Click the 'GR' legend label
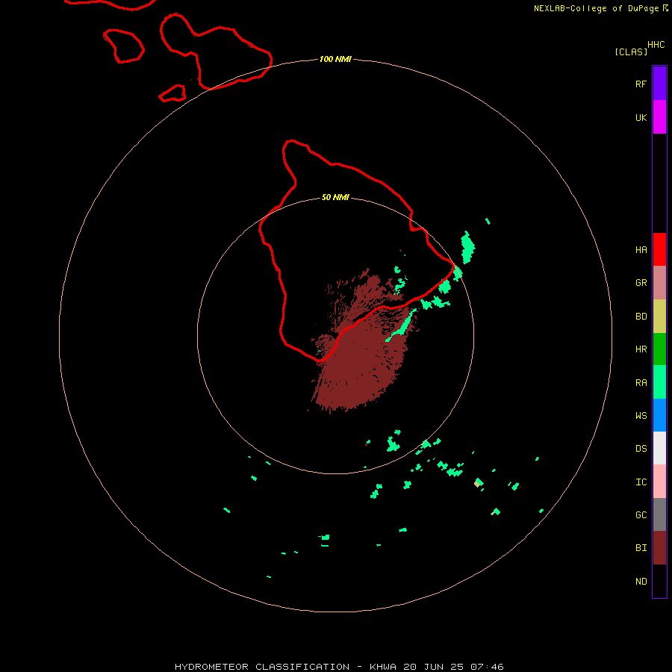This screenshot has height=672, width=672. (x=641, y=283)
